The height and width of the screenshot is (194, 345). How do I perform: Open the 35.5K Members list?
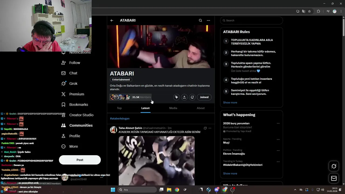pyautogui.click(x=130, y=97)
